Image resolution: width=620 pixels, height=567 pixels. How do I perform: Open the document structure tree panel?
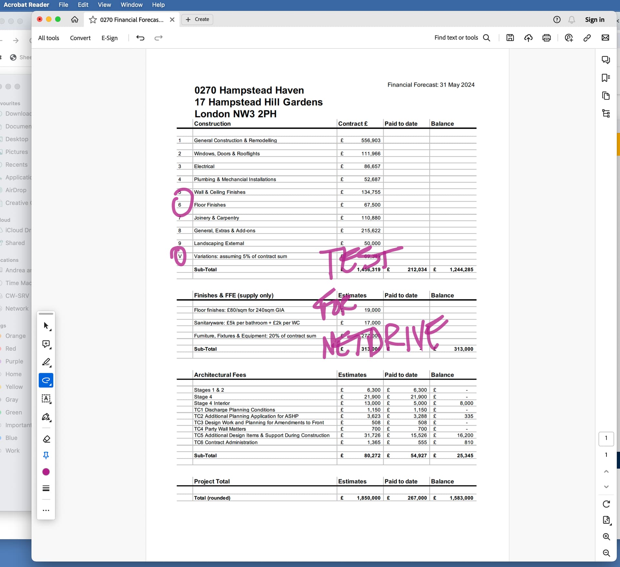[606, 114]
